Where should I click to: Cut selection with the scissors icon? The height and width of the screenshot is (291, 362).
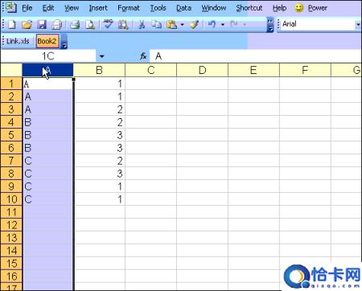pos(142,25)
